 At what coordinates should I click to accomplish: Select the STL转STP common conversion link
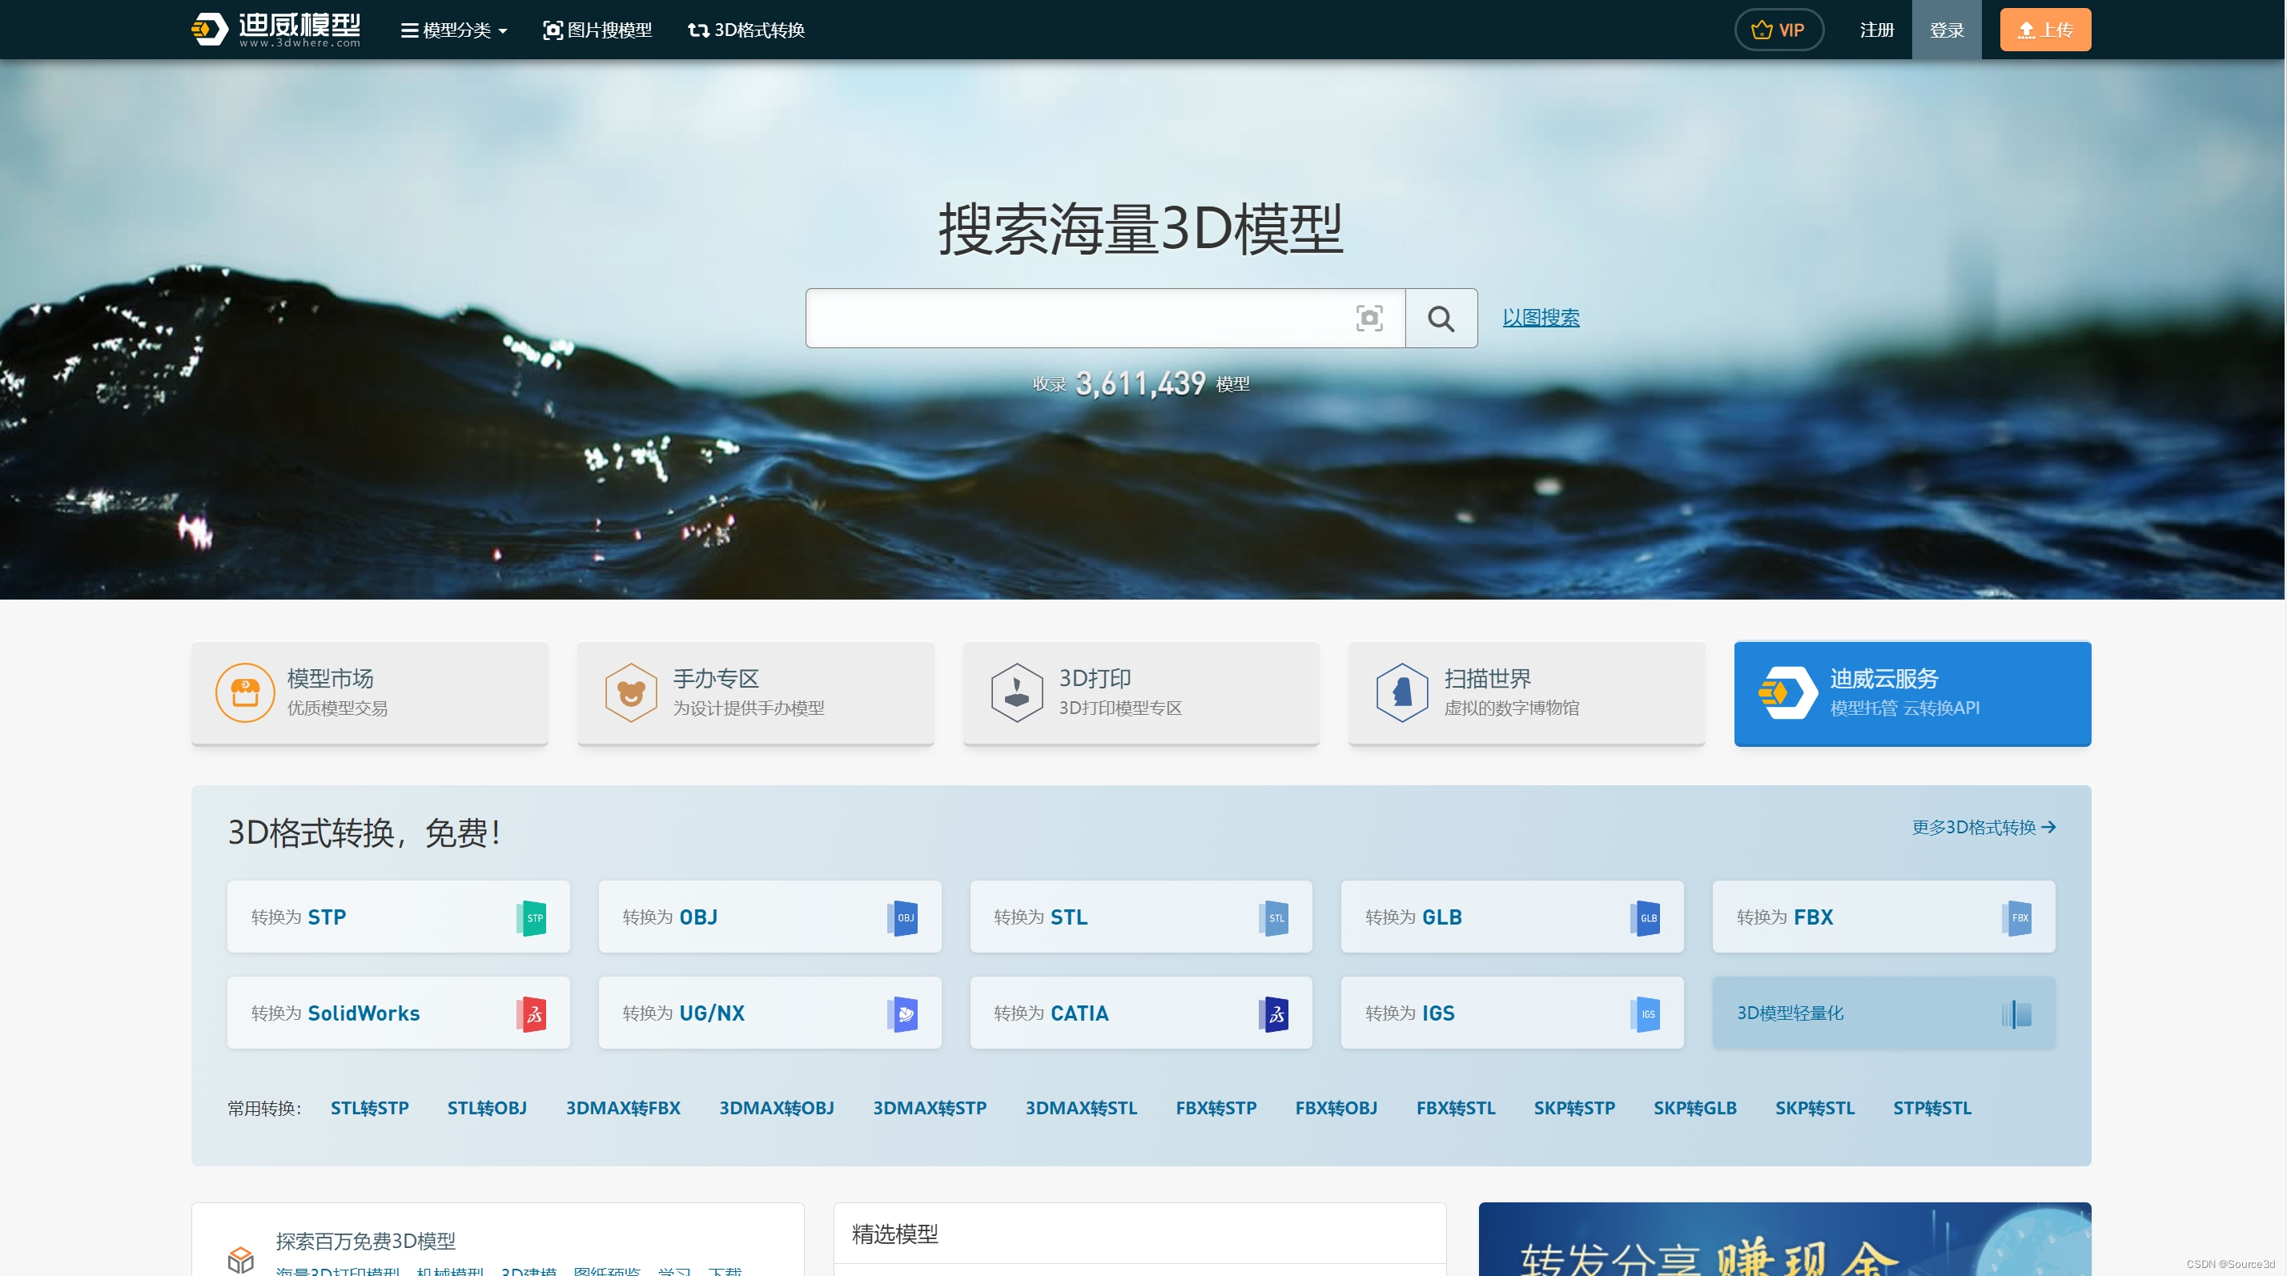click(x=369, y=1107)
